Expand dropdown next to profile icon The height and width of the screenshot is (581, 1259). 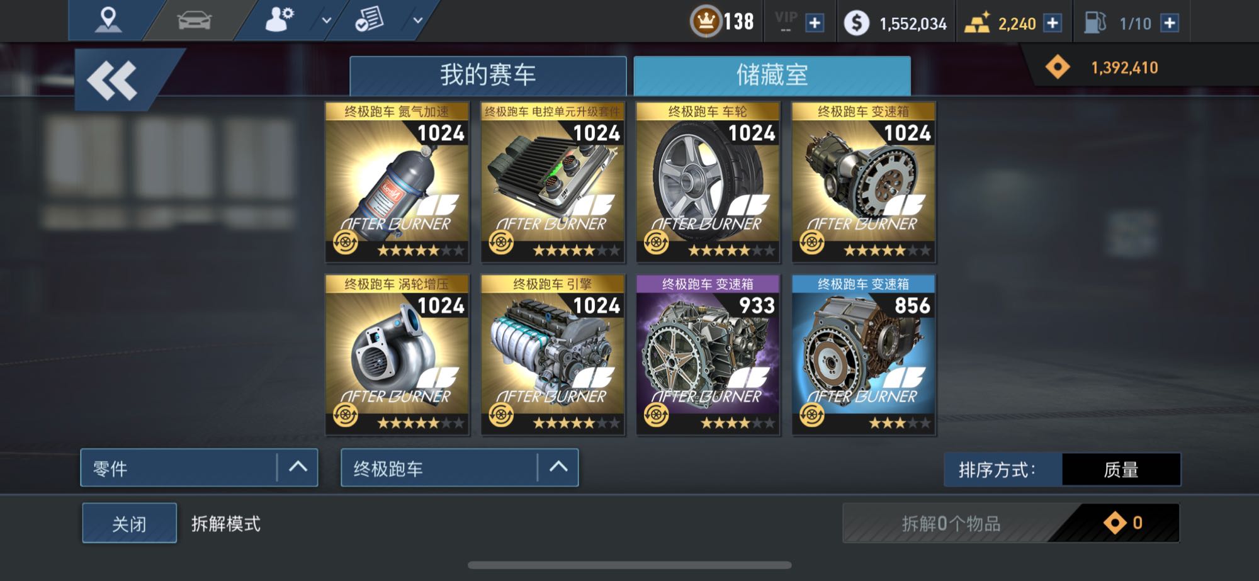point(326,20)
